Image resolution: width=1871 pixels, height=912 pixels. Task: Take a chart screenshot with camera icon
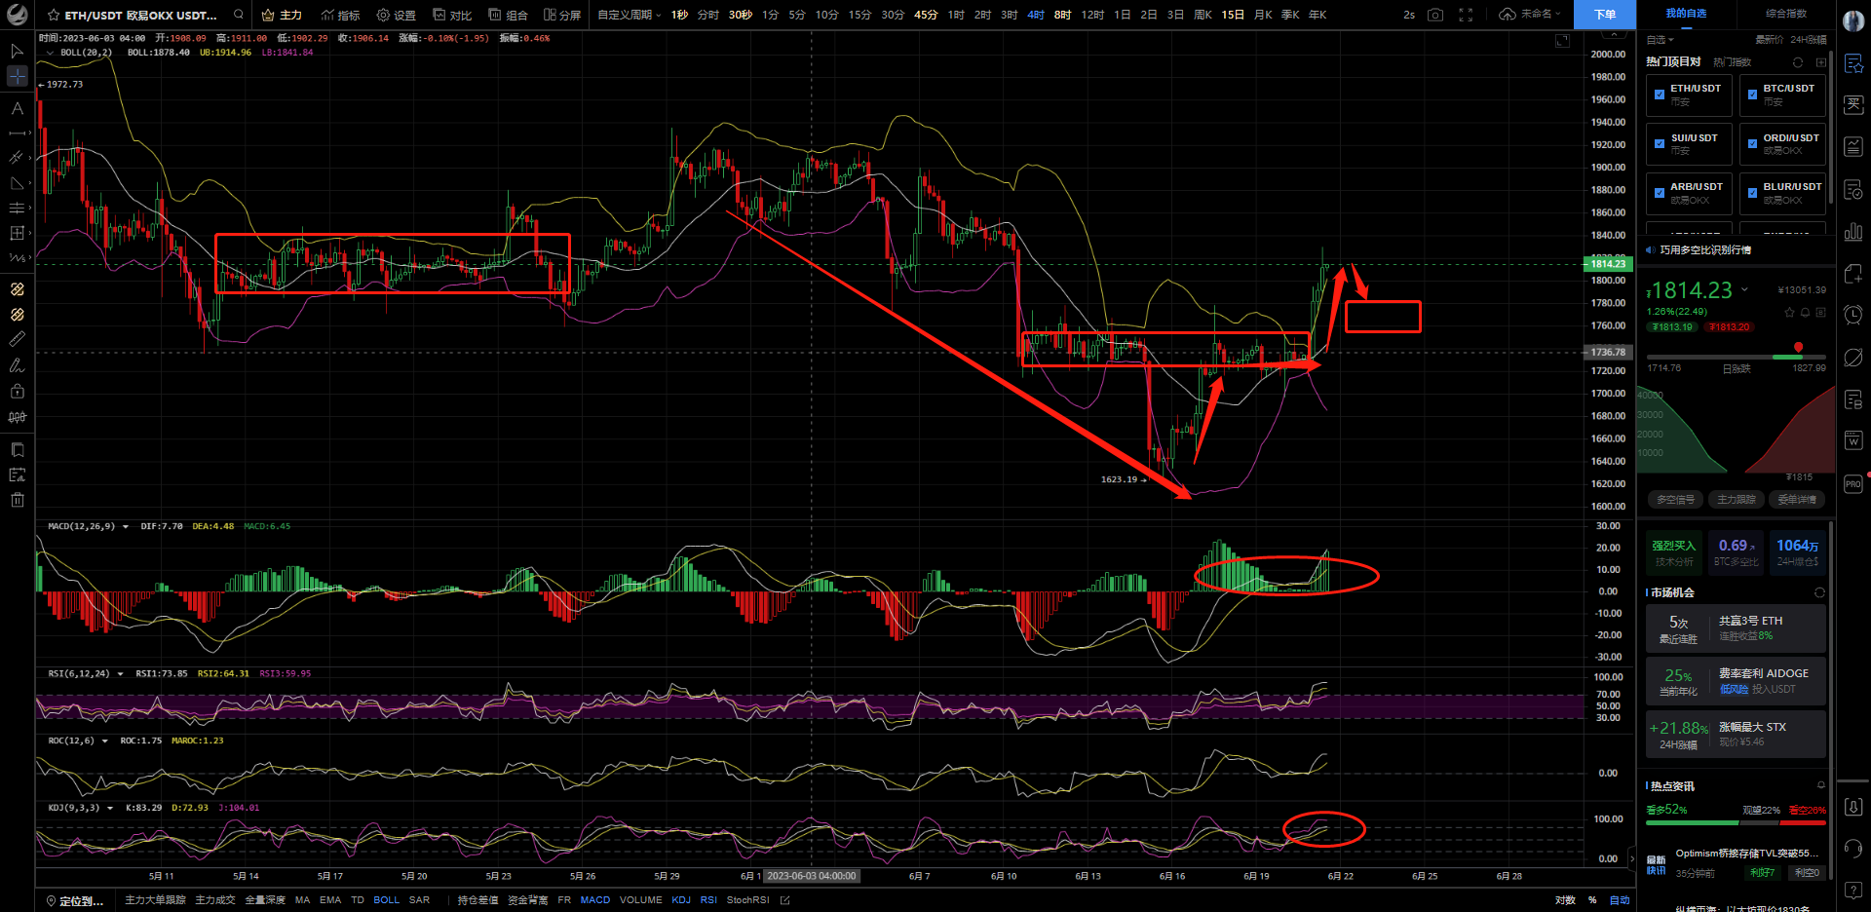click(x=1435, y=15)
